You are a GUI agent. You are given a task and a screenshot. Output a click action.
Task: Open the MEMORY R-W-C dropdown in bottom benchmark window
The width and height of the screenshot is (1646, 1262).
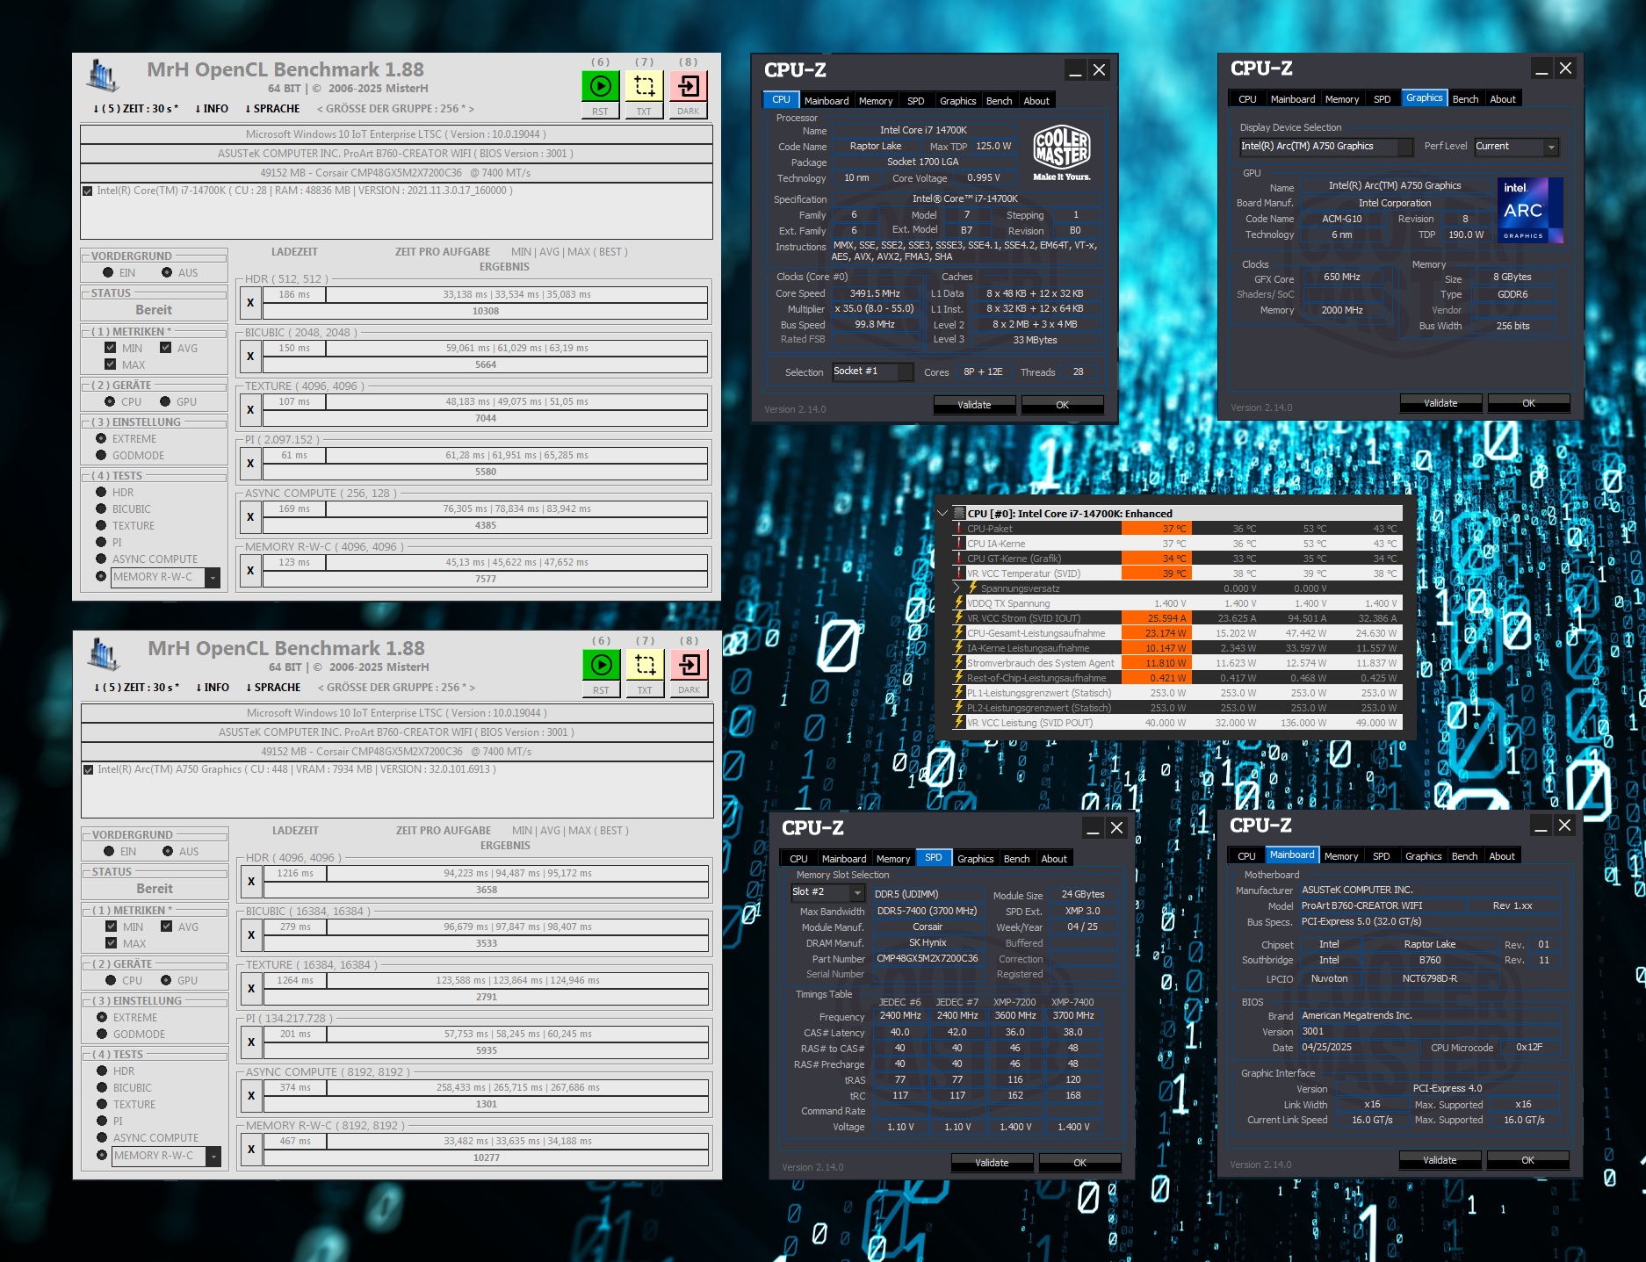[213, 1156]
